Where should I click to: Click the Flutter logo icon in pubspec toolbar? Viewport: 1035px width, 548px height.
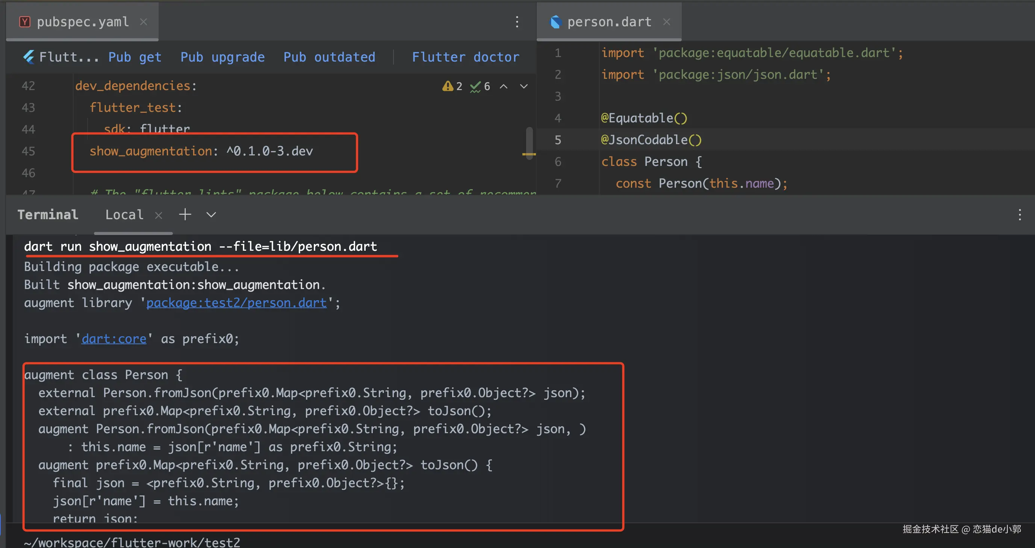click(29, 57)
